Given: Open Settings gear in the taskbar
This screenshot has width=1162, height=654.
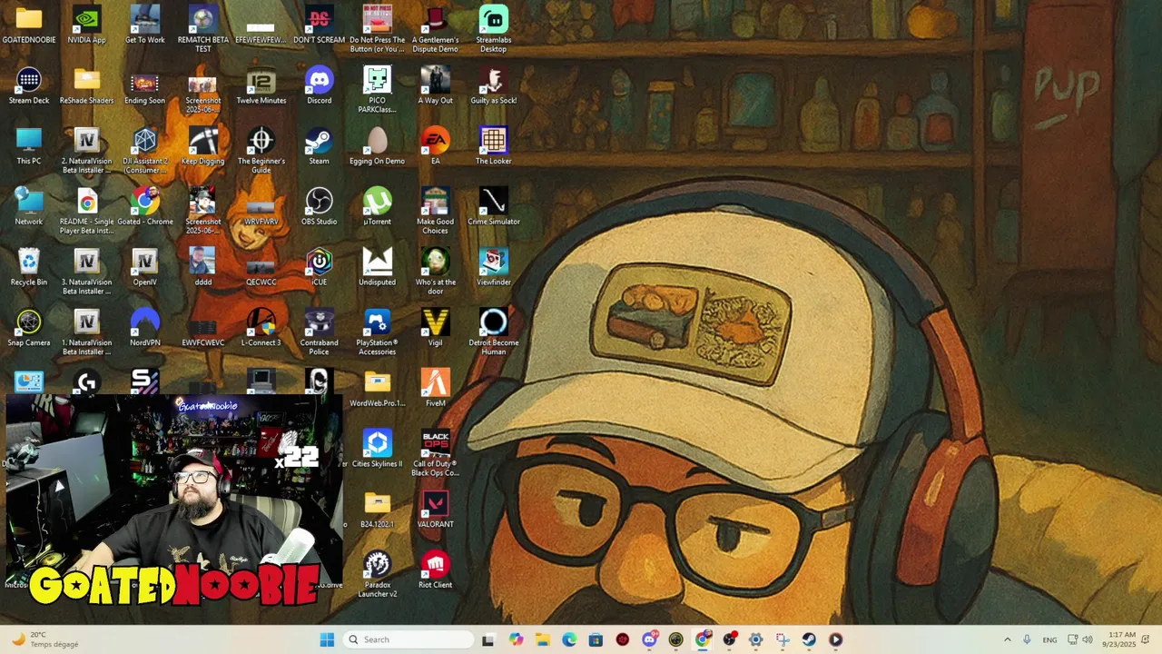Looking at the screenshot, I should coord(755,639).
